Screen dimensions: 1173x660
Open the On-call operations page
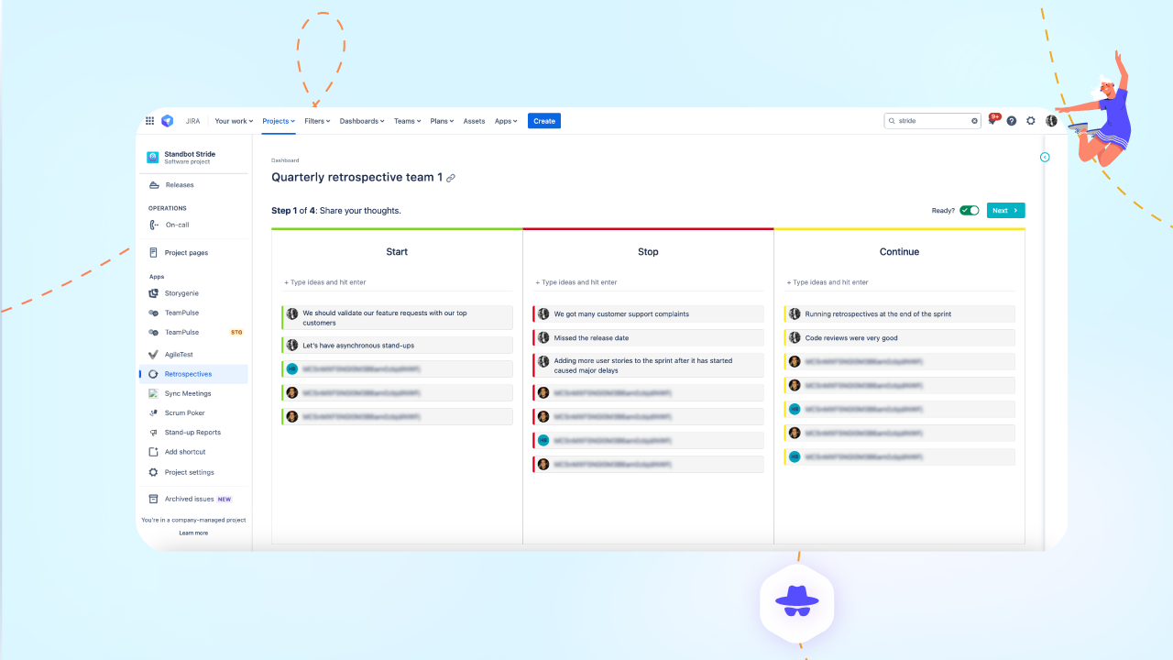coord(177,225)
